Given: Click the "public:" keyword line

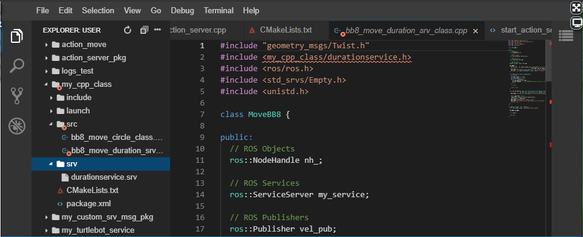Looking at the screenshot, I should (237, 137).
